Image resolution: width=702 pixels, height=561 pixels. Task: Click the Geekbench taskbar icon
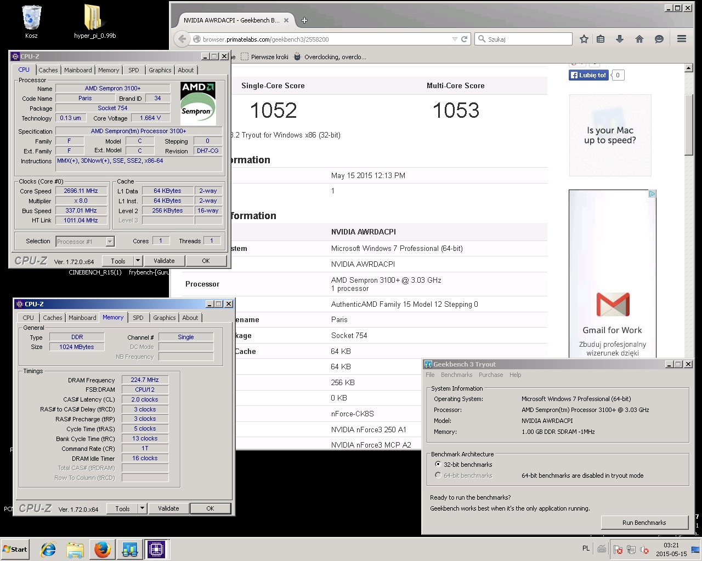pyautogui.click(x=129, y=549)
